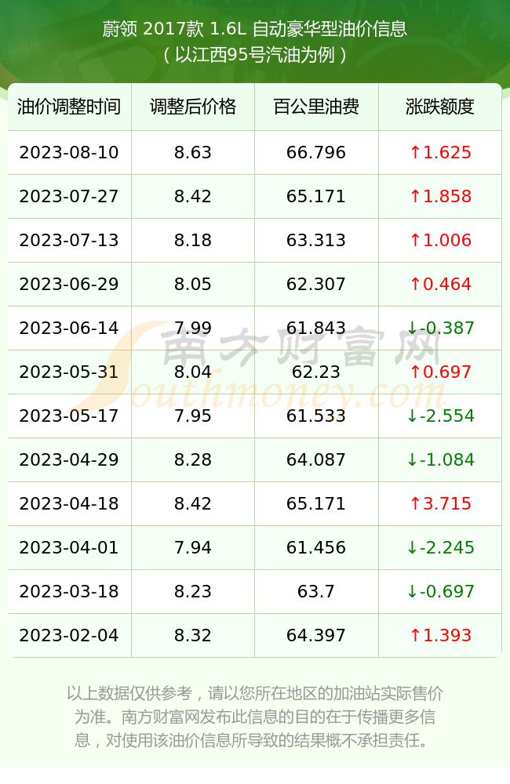Select the date 2023-04-18
This screenshot has width=510, height=784.
(x=69, y=504)
